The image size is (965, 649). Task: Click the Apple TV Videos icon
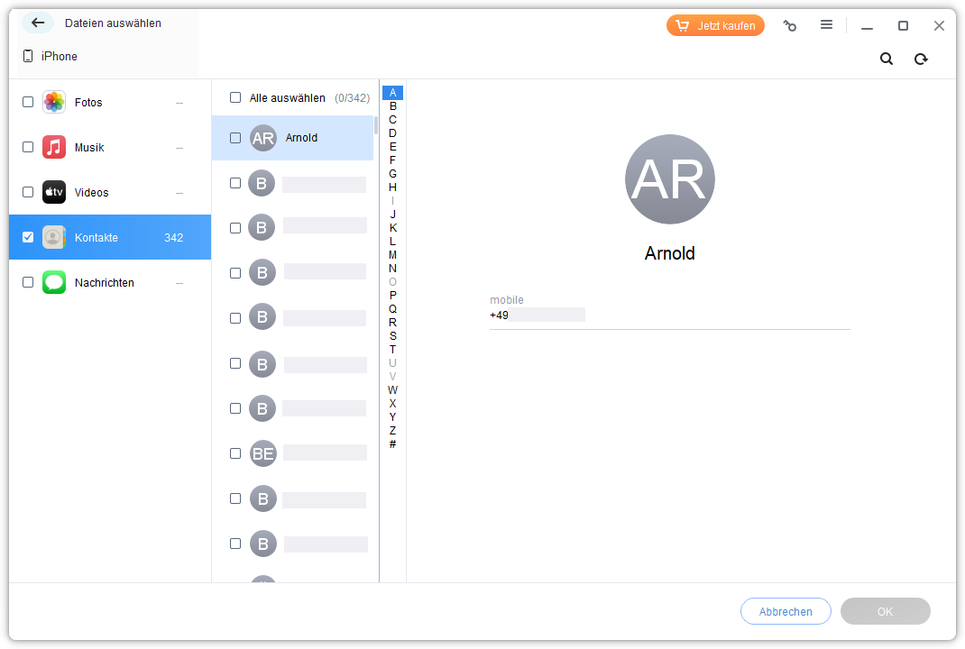(x=54, y=192)
